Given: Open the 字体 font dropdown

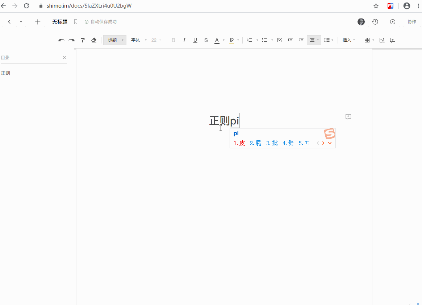Looking at the screenshot, I should point(139,40).
